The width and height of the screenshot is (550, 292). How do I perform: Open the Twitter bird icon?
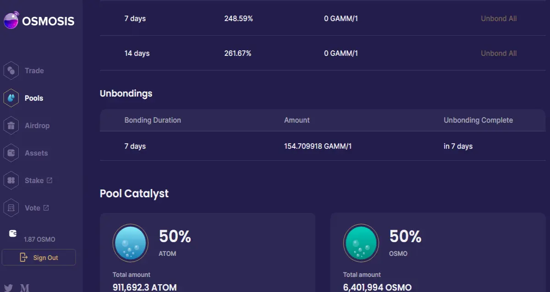pyautogui.click(x=8, y=288)
